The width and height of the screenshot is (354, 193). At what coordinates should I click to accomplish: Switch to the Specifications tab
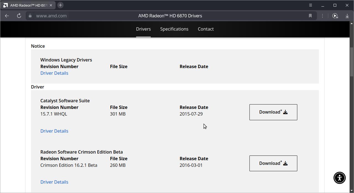tap(174, 29)
